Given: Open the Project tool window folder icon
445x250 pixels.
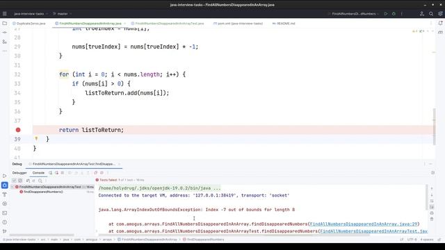Looking at the screenshot, I should tap(5, 23).
